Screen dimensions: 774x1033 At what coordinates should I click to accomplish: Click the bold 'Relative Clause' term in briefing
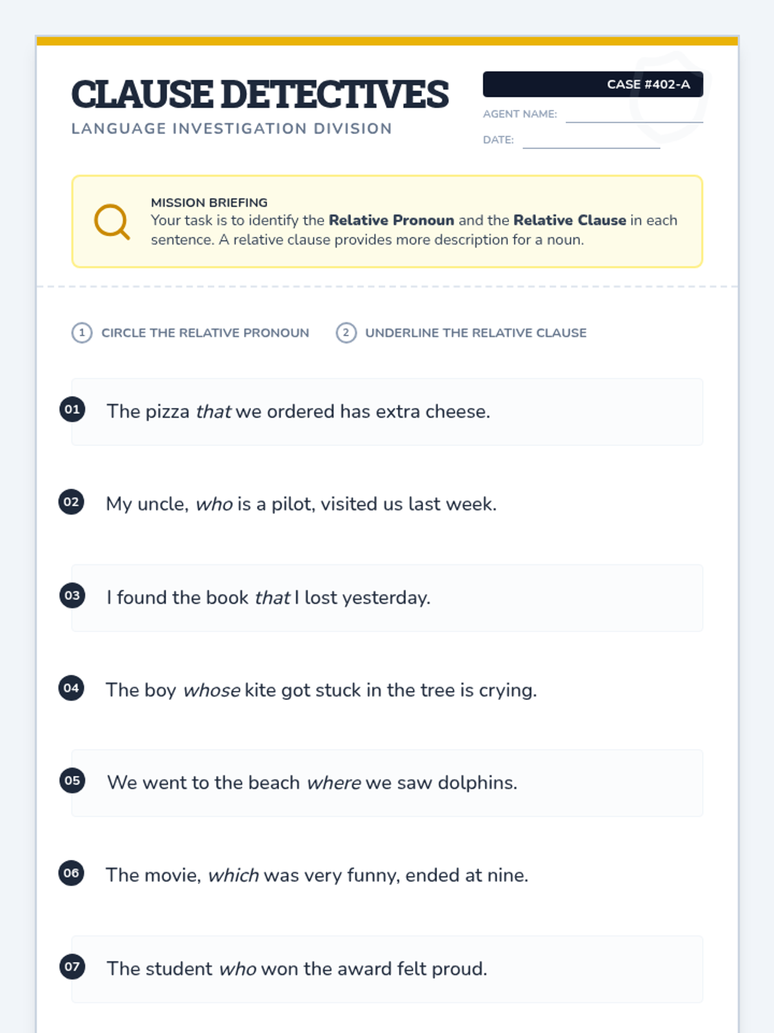point(570,220)
